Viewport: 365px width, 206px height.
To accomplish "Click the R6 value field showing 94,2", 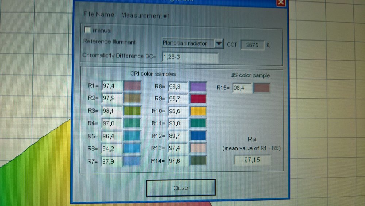I will (x=111, y=148).
